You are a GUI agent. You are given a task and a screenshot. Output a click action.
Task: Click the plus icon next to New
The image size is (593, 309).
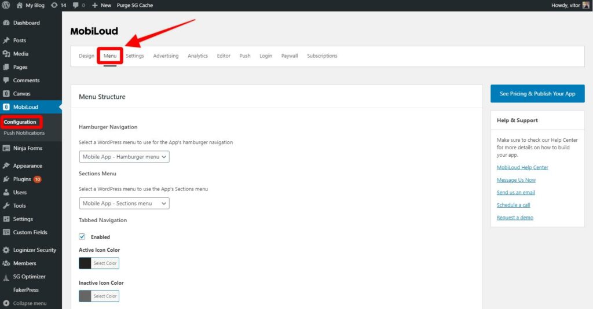[x=95, y=5]
